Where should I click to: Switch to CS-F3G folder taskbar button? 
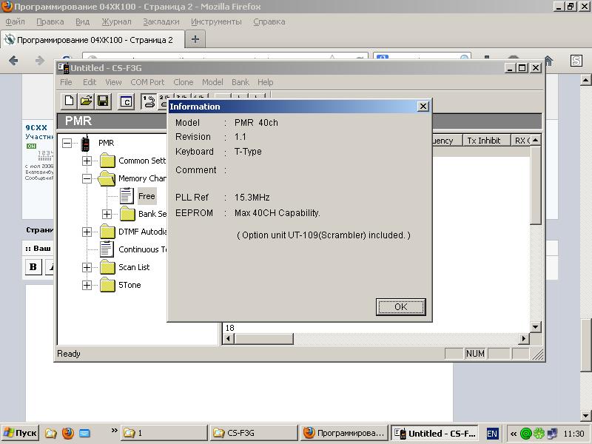point(253,433)
